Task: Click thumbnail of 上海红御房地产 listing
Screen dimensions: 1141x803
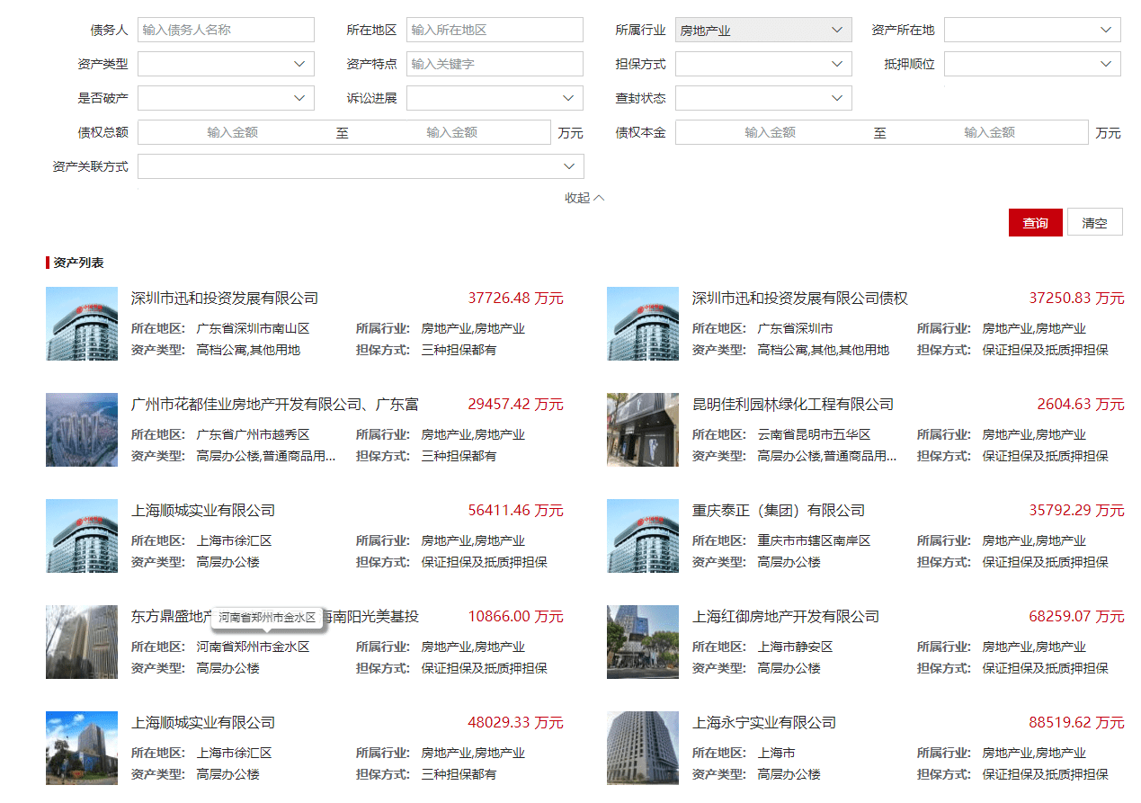Action: pyautogui.click(x=643, y=642)
